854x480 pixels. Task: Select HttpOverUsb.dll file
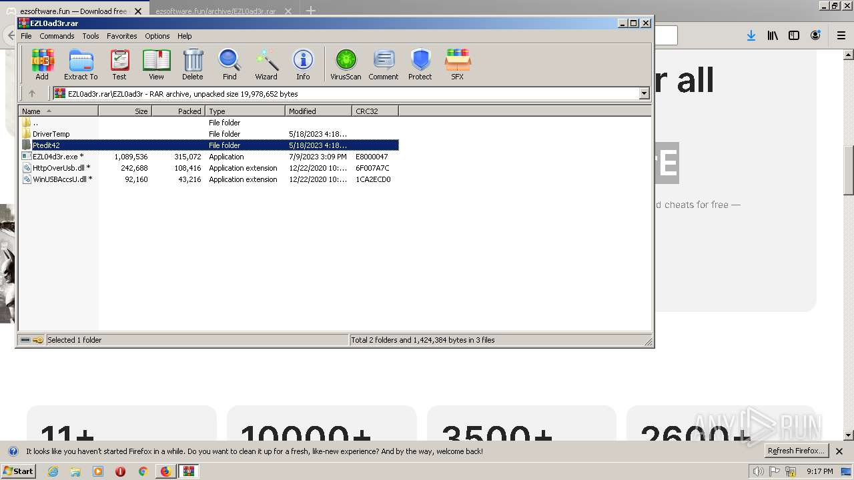[x=209, y=168]
